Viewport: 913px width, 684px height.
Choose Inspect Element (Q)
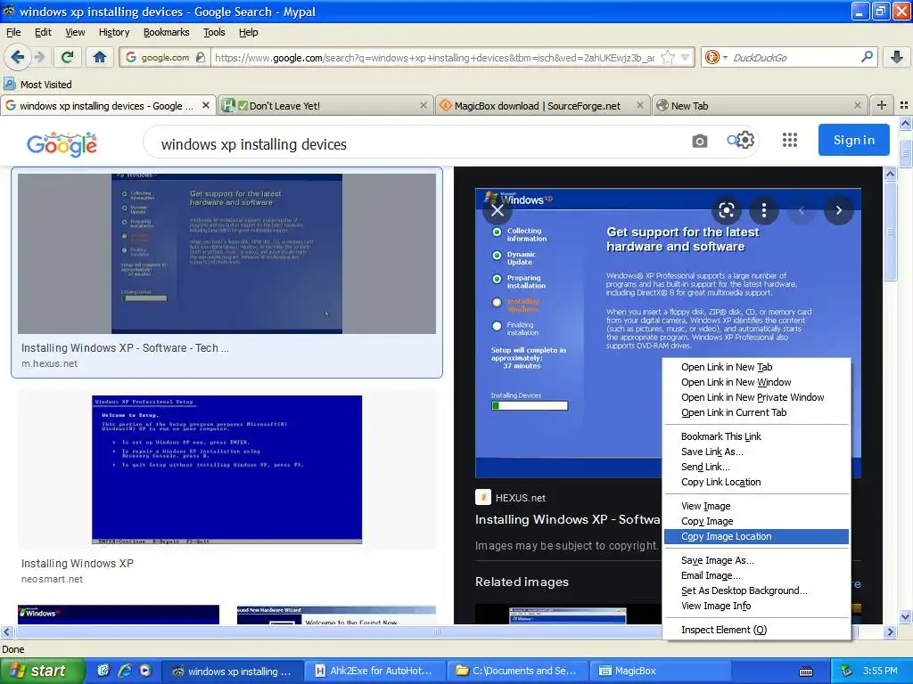pos(756,630)
